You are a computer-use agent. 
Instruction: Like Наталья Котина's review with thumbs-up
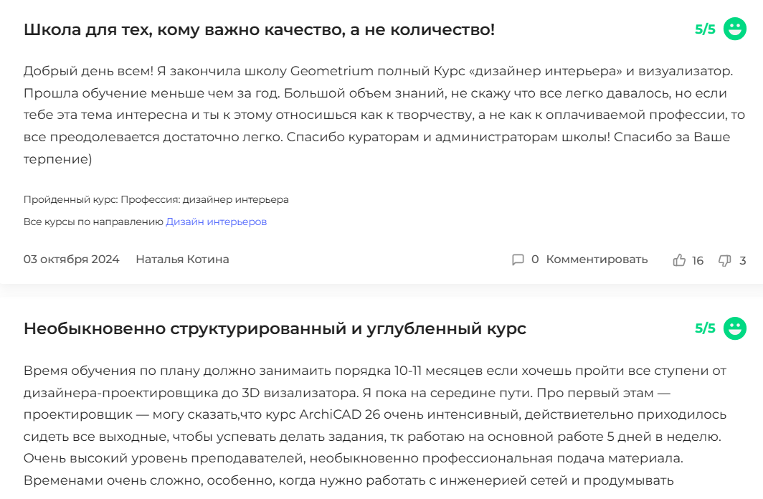click(x=679, y=260)
